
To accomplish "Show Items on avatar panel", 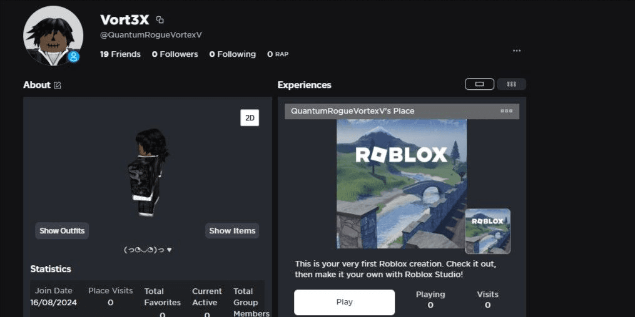I will point(232,231).
